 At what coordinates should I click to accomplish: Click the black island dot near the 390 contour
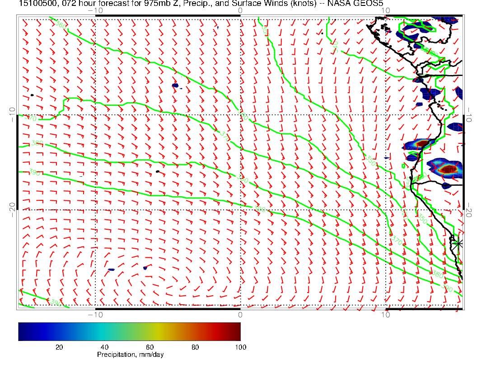coord(158,171)
